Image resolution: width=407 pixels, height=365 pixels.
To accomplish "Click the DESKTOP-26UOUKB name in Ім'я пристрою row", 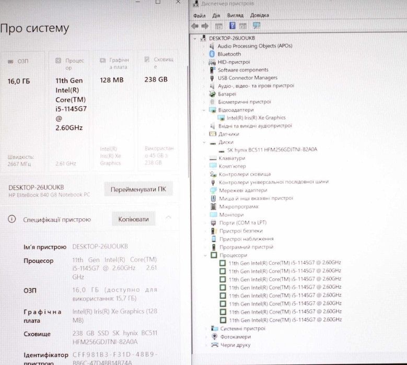I will [x=100, y=246].
